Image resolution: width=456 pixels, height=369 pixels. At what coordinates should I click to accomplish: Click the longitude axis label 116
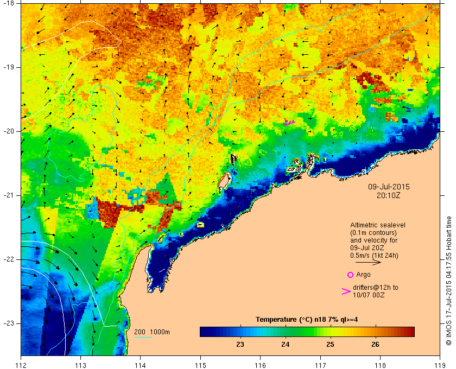click(x=260, y=365)
